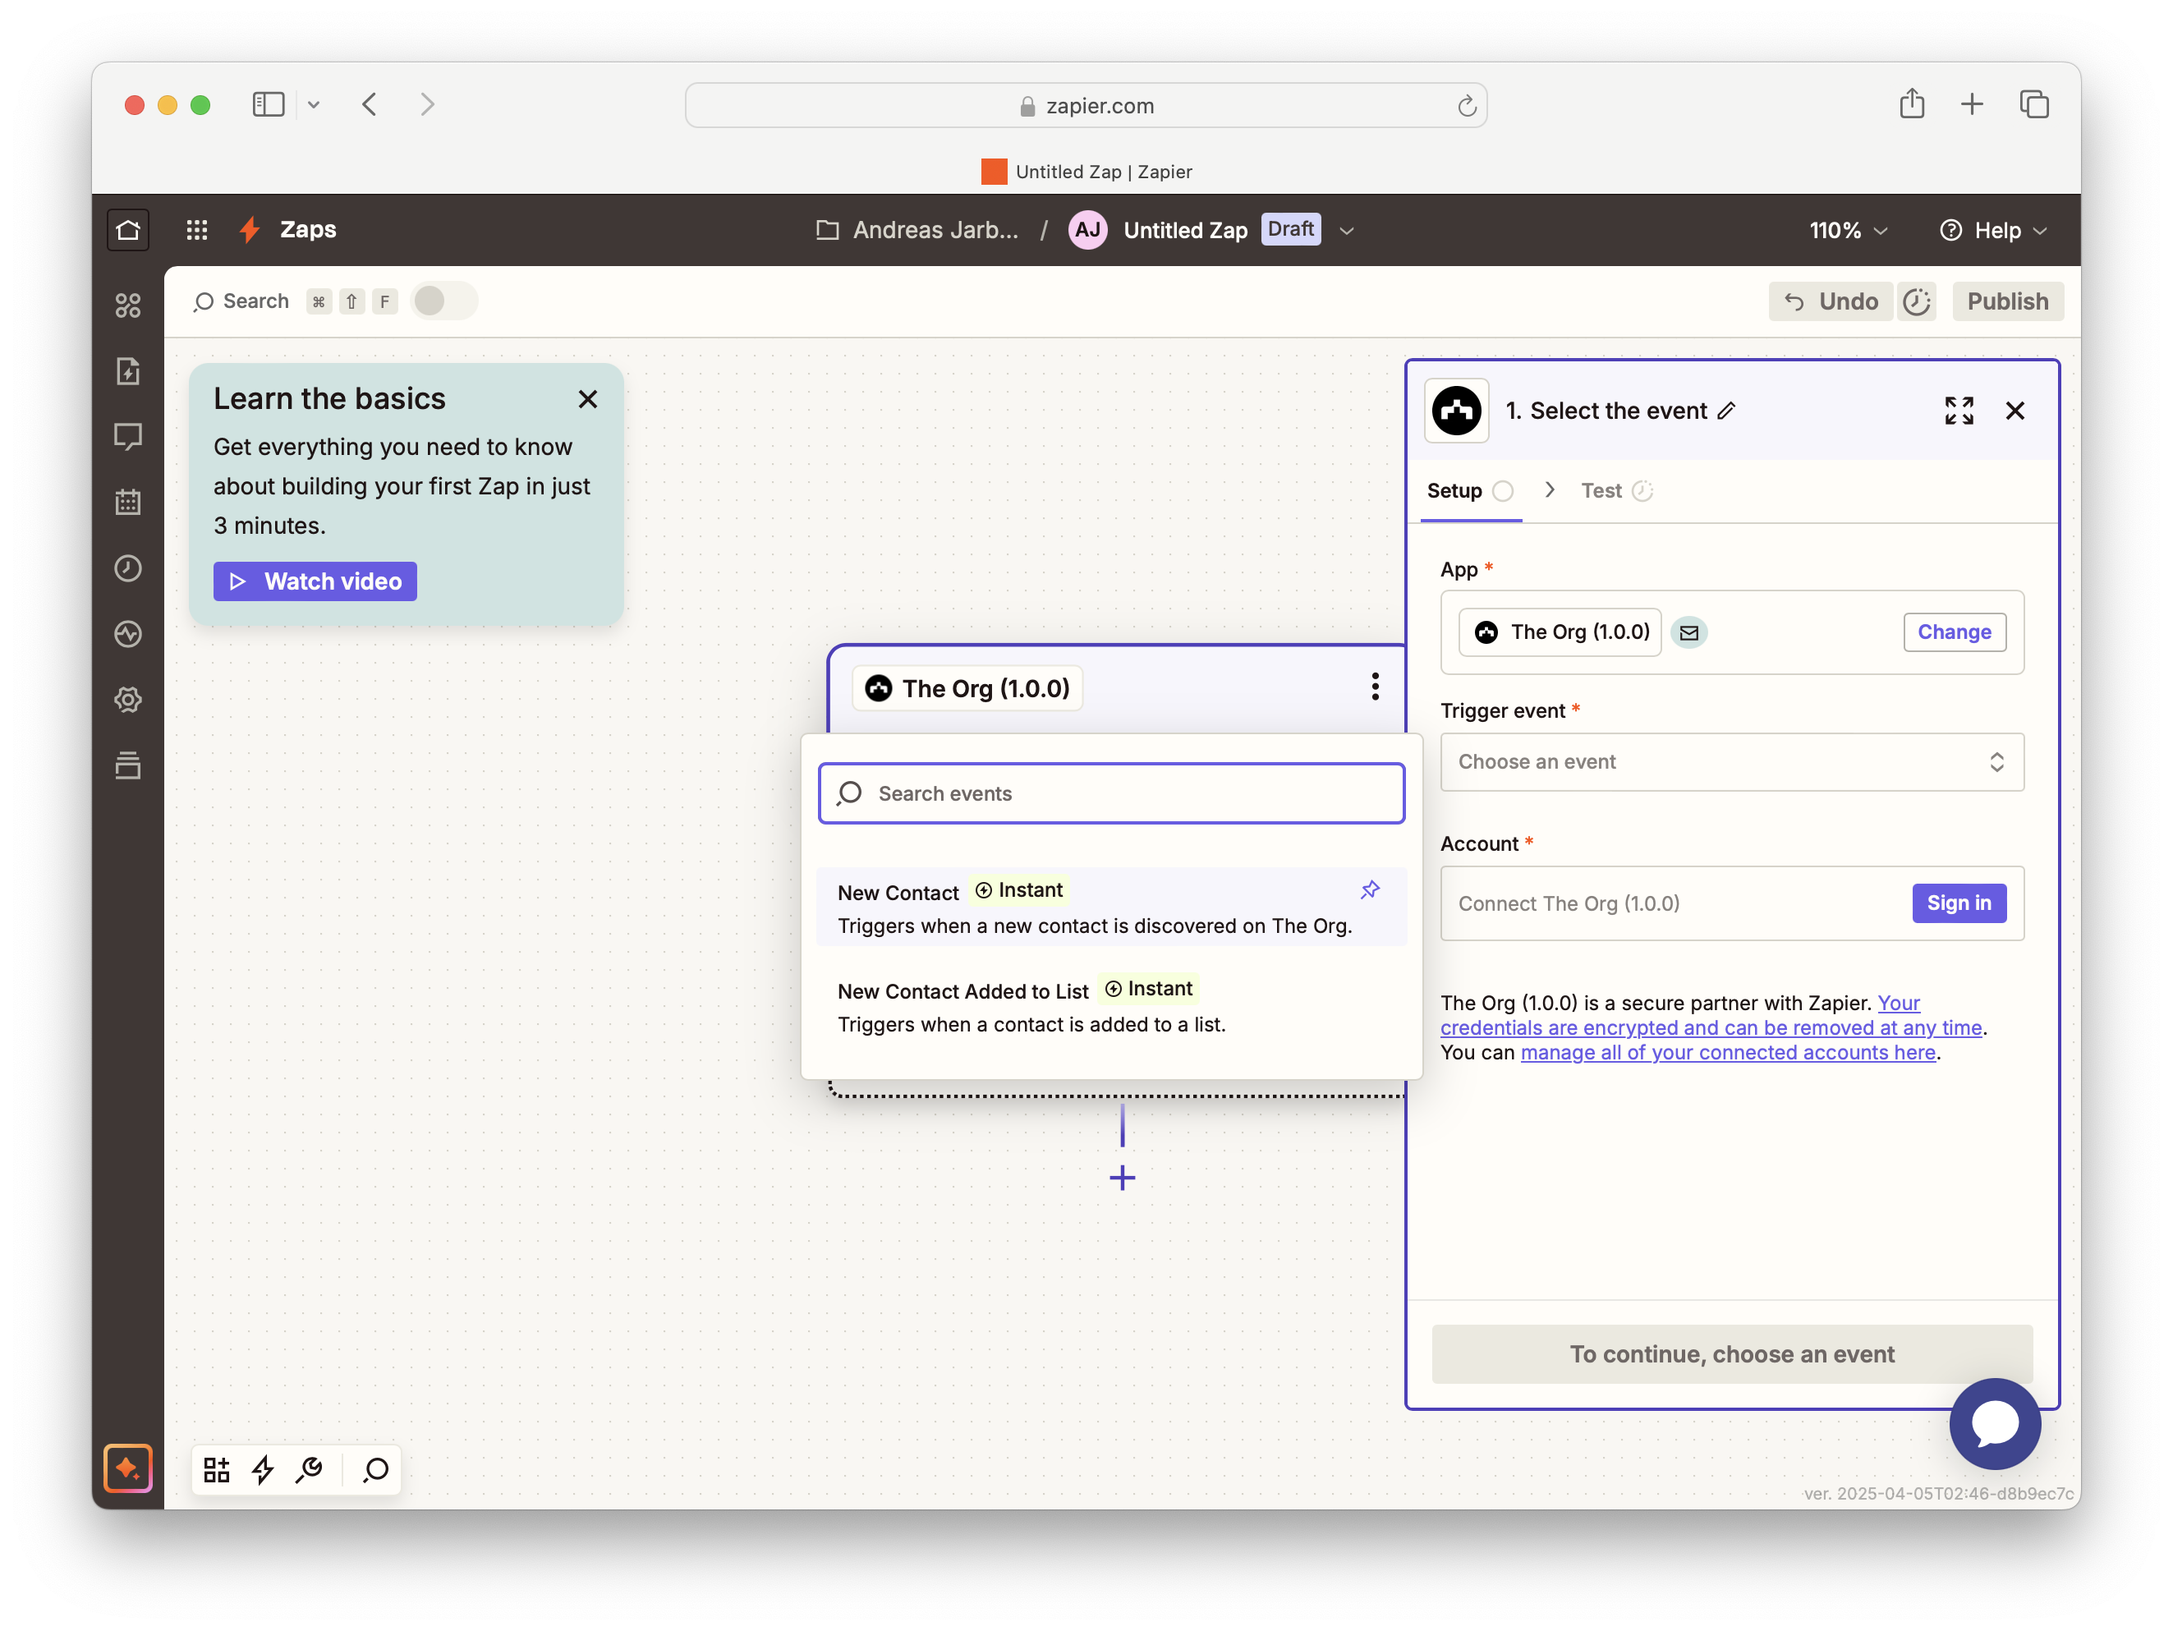Open the calendar icon in sidebar
The width and height of the screenshot is (2173, 1631).
click(x=128, y=502)
